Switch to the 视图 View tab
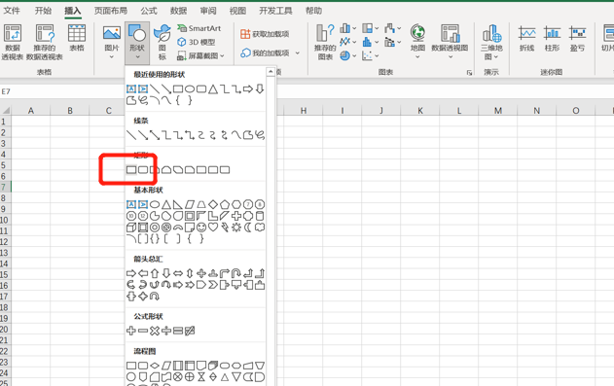Viewport: 614px width, 386px height. click(238, 11)
